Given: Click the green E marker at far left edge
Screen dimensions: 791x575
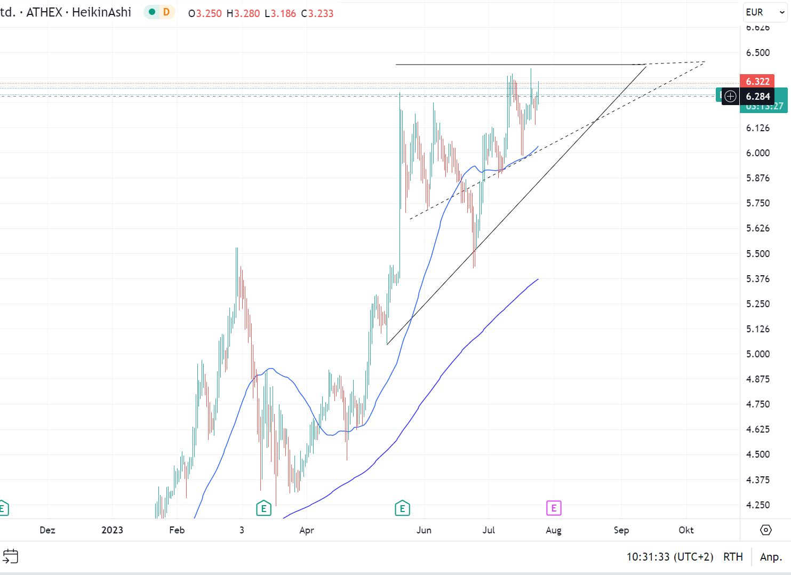Looking at the screenshot, I should [3, 508].
